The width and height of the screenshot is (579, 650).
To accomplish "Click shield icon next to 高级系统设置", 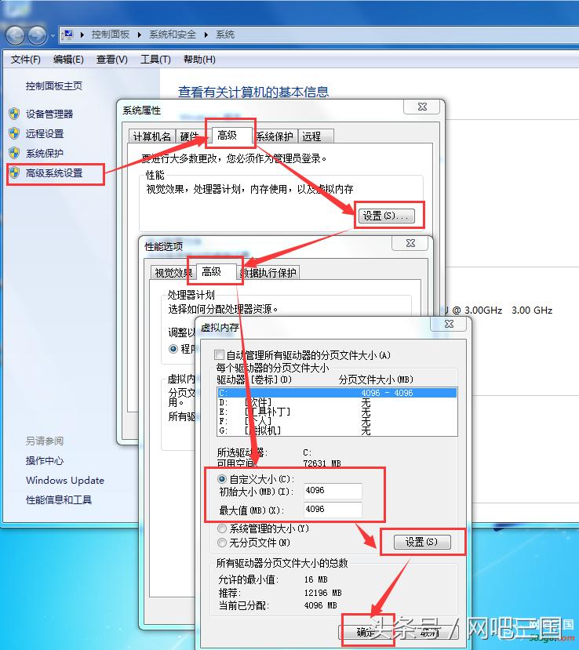I will (15, 172).
